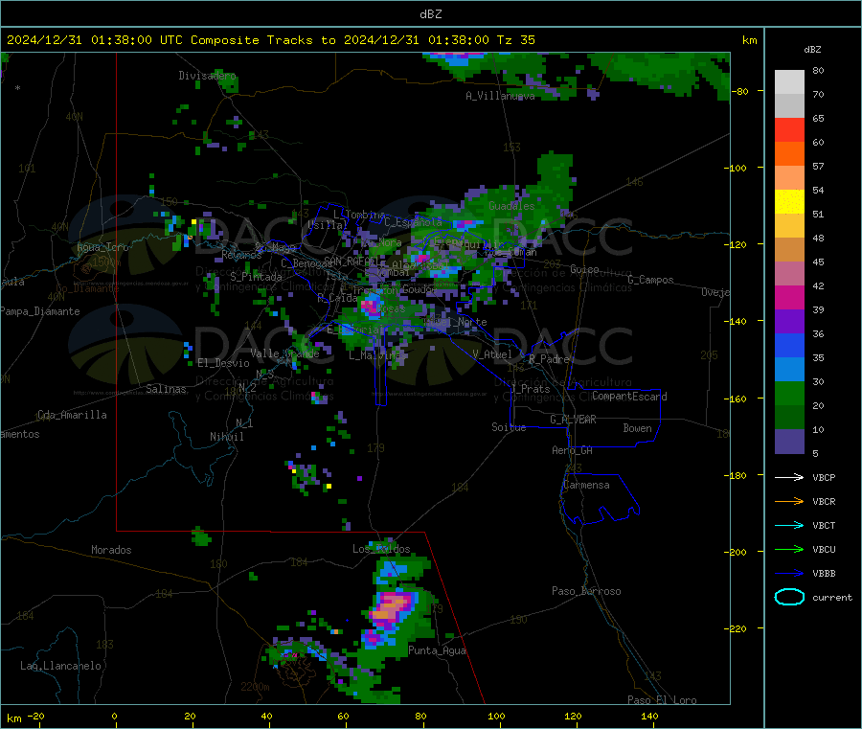Click the G_ALVEAR place label
This screenshot has width=862, height=729.
tap(573, 420)
